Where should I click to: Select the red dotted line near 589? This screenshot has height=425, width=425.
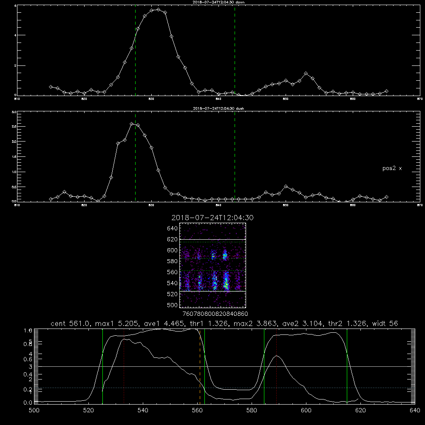pyautogui.click(x=277, y=366)
